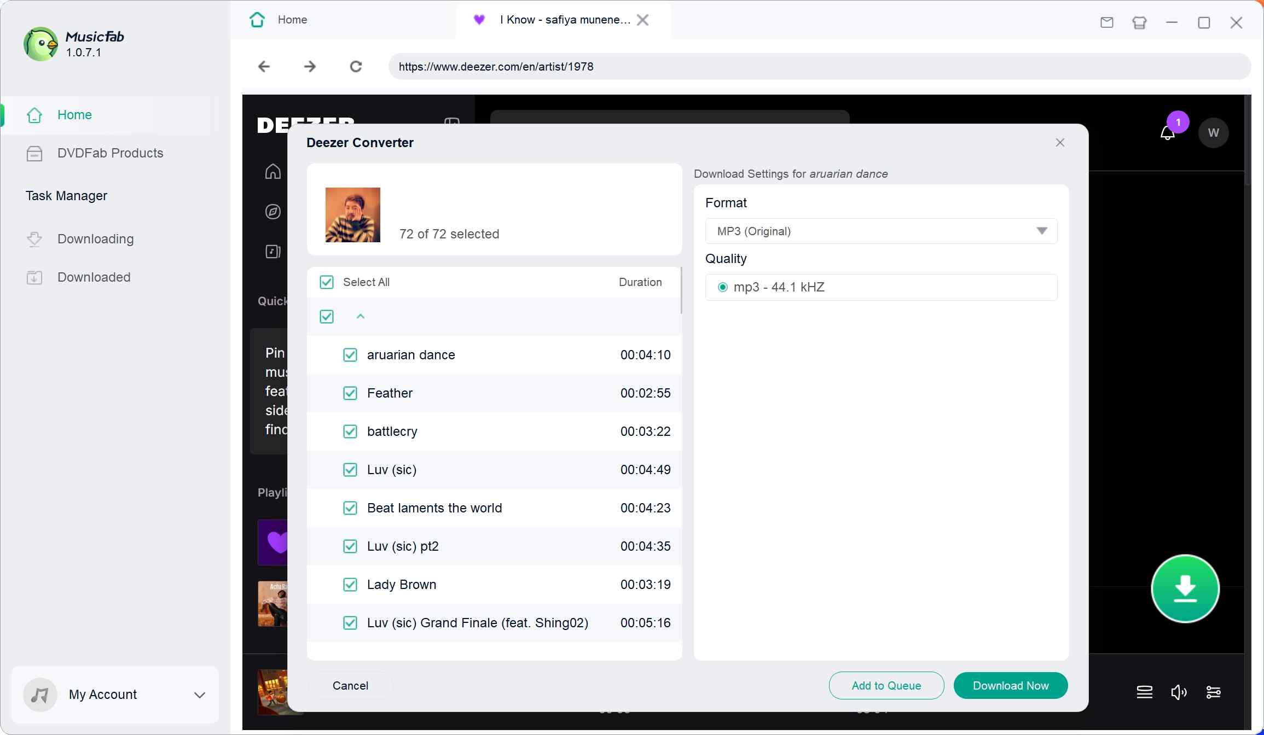
Task: Open the mail feedback icon
Action: point(1107,22)
